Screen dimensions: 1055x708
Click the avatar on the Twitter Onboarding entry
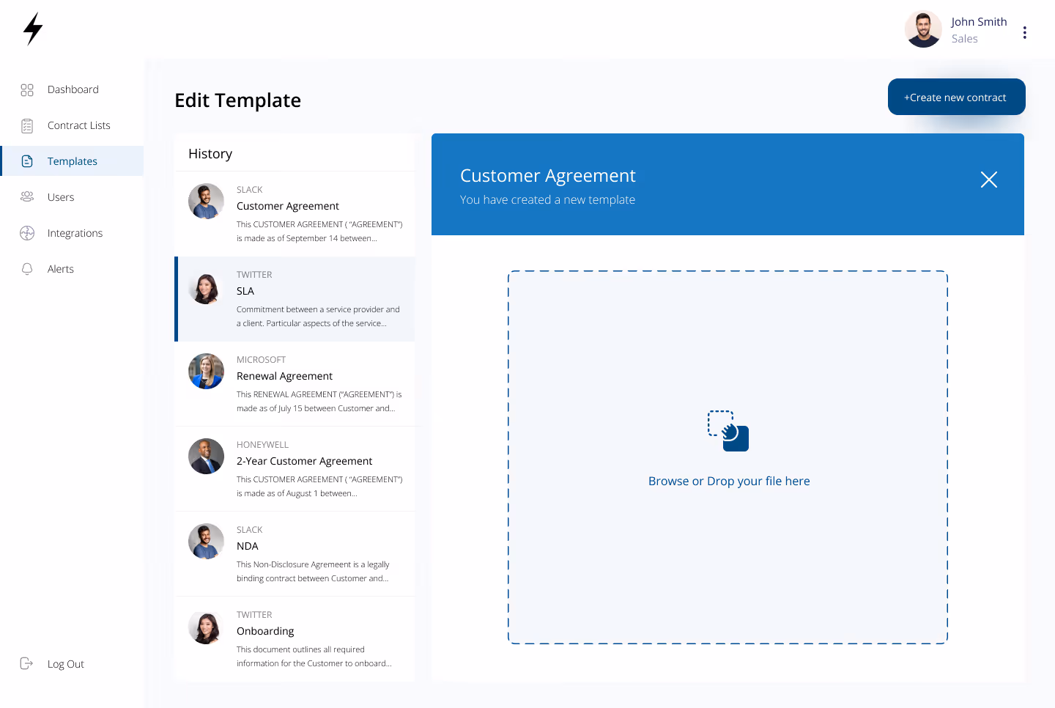pos(206,627)
